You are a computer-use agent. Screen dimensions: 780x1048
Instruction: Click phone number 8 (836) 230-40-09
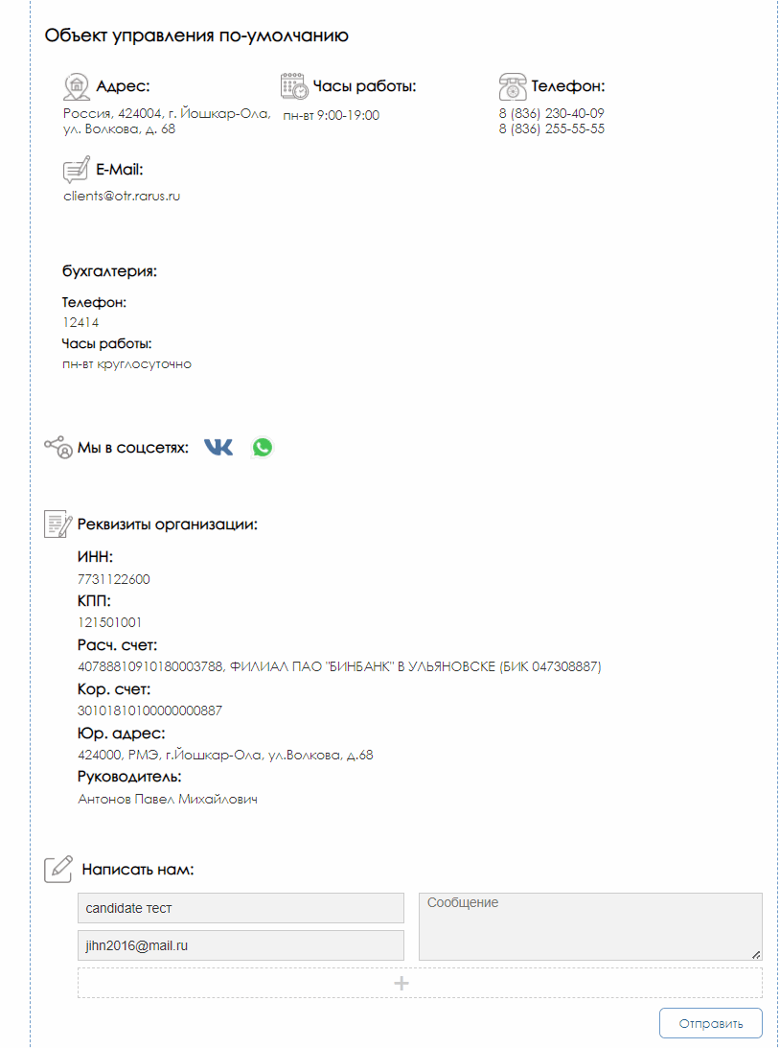552,113
